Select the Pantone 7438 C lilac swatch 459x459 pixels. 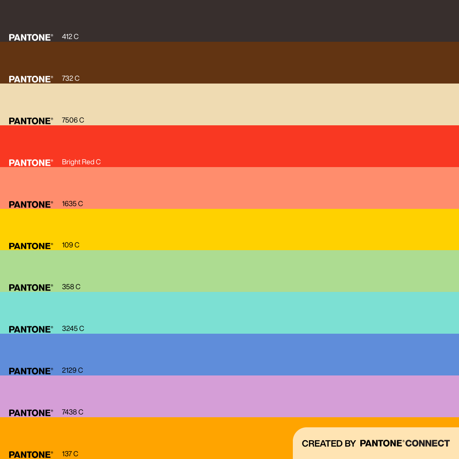coord(229,397)
